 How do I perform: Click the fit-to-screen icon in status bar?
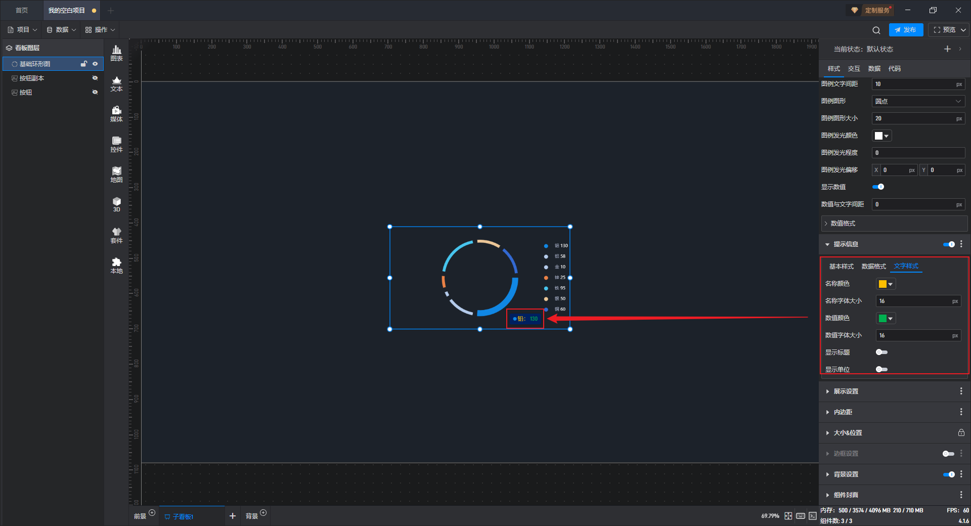[788, 516]
